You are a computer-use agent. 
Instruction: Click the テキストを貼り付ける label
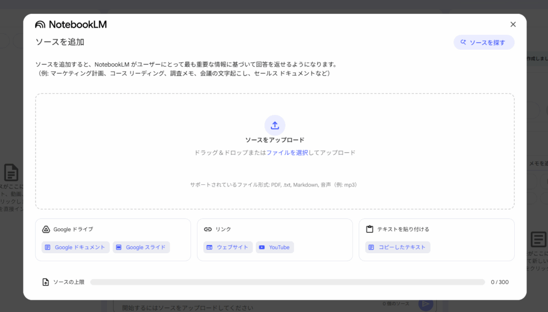pyautogui.click(x=403, y=229)
